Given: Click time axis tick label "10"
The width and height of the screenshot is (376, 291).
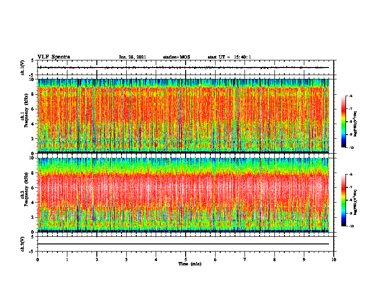Looking at the screenshot, I should pos(334,260).
